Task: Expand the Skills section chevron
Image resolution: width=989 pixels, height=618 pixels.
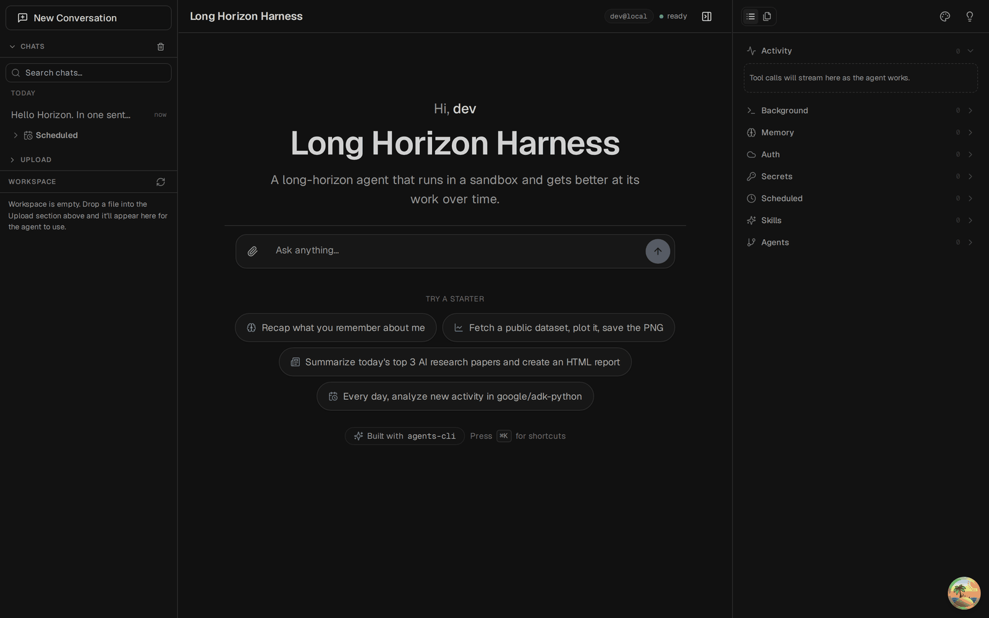Action: 970,221
